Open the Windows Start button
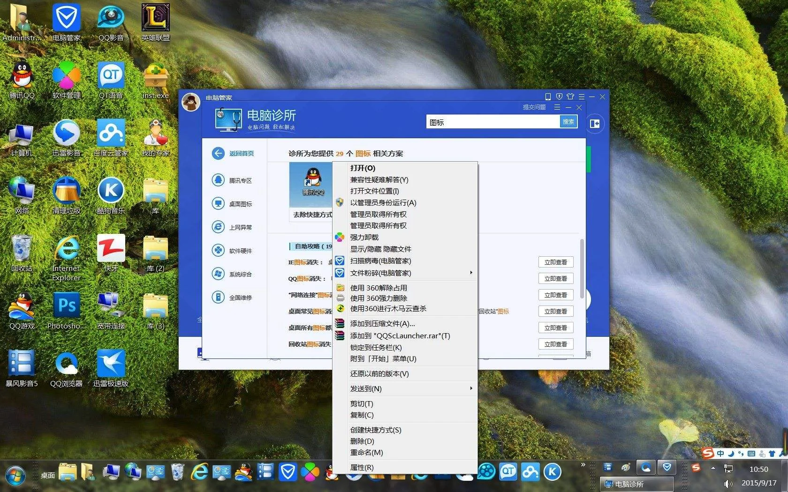The image size is (788, 492). tap(15, 475)
